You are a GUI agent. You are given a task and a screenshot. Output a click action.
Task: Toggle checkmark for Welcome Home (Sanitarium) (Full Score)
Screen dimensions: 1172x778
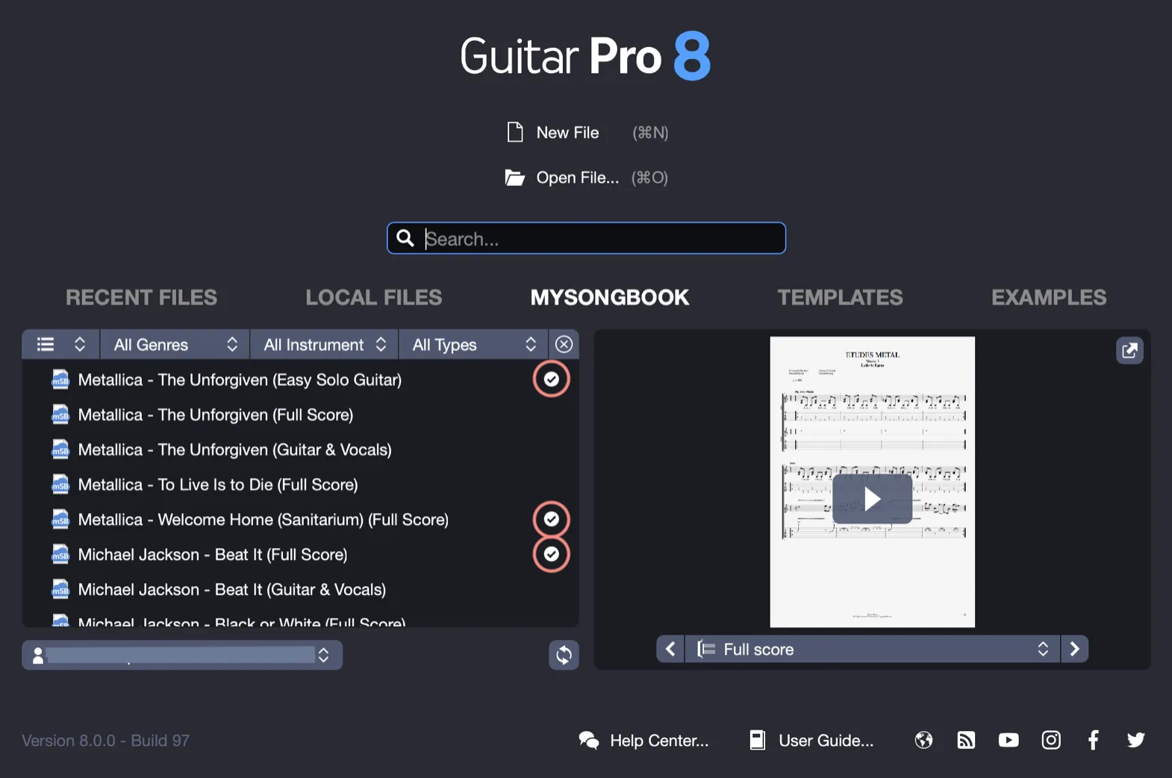pyautogui.click(x=551, y=519)
